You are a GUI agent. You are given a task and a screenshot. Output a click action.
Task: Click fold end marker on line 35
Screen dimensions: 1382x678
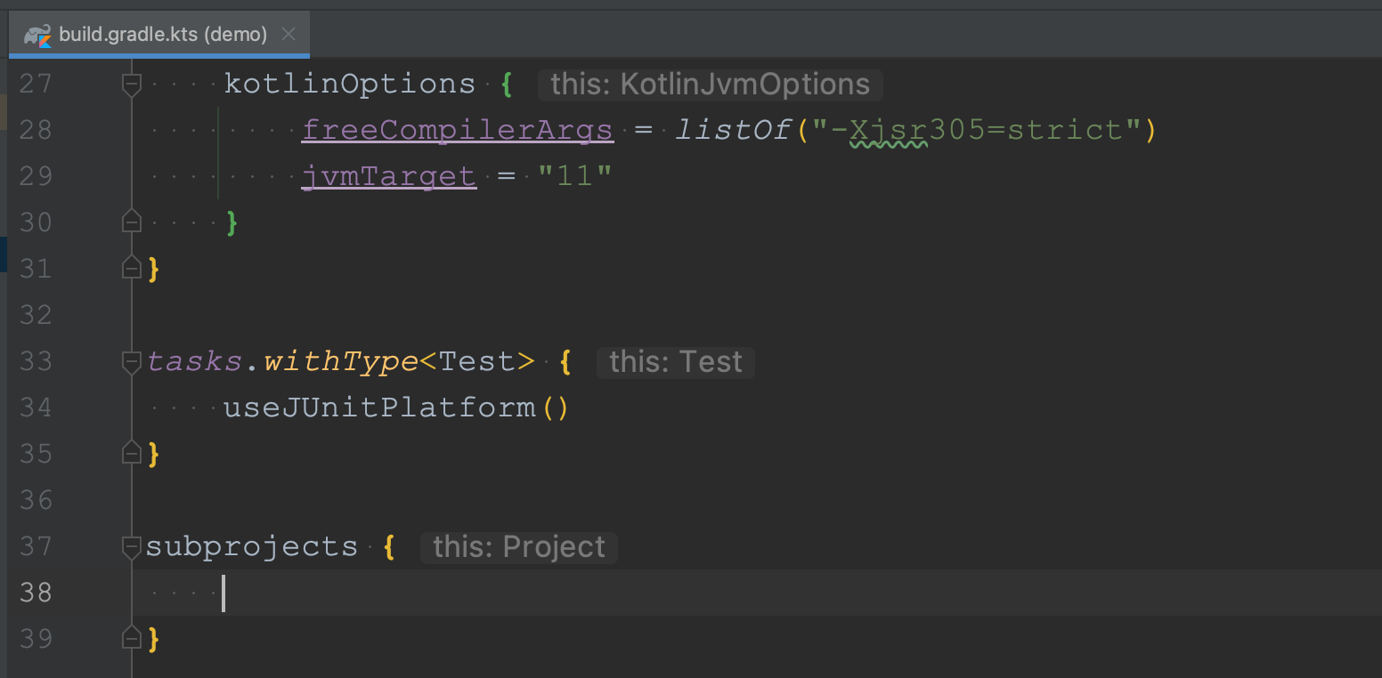click(x=132, y=453)
